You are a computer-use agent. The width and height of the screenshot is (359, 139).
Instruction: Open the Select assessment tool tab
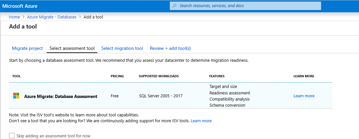(72, 48)
